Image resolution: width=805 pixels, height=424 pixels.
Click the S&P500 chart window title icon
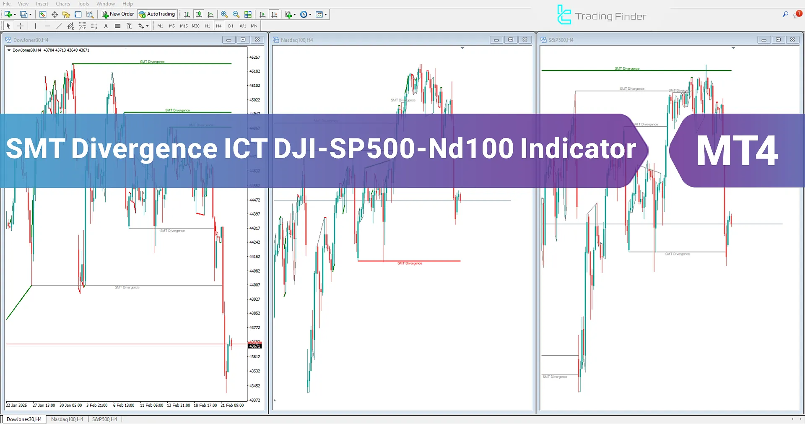[x=544, y=40]
